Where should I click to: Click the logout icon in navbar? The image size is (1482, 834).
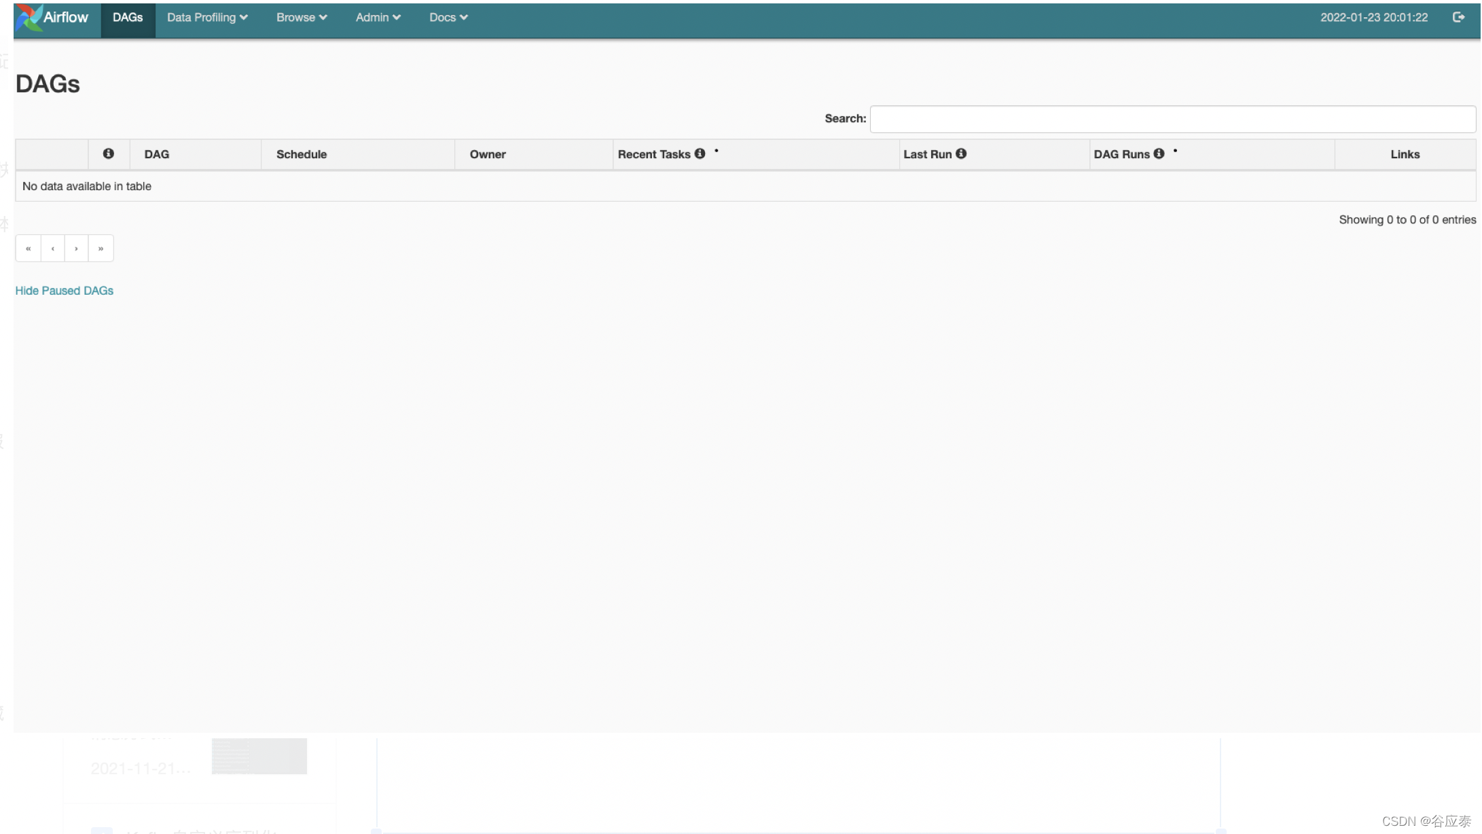click(1458, 18)
